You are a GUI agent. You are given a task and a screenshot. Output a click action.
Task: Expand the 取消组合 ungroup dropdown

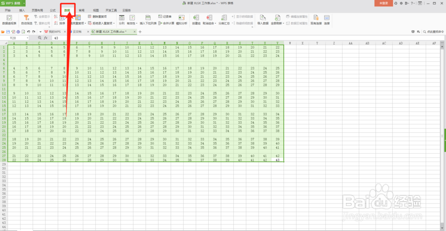click(x=215, y=23)
